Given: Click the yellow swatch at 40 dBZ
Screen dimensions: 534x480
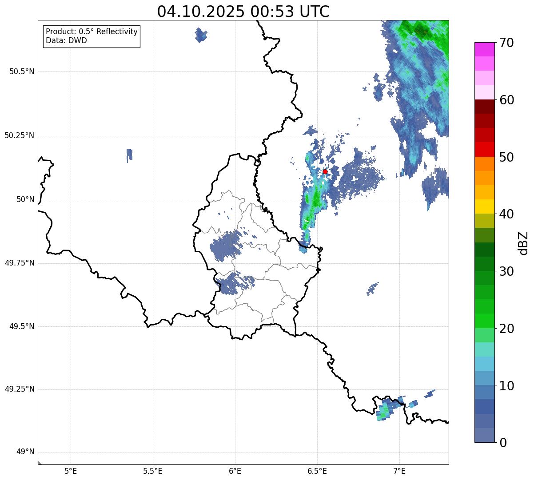Looking at the screenshot, I should tap(485, 206).
